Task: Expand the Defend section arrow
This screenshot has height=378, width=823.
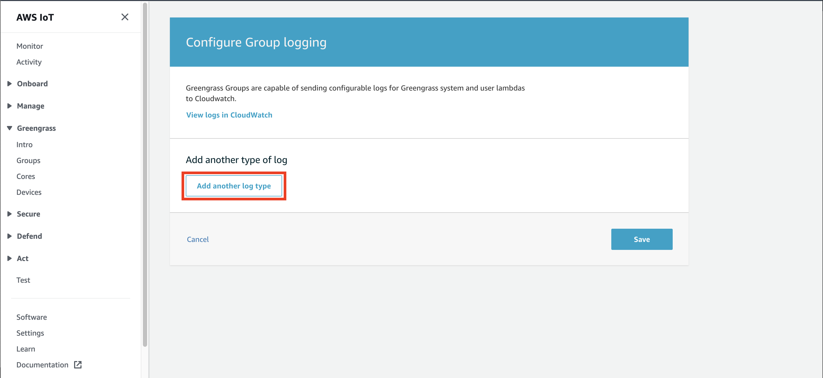Action: pos(9,236)
